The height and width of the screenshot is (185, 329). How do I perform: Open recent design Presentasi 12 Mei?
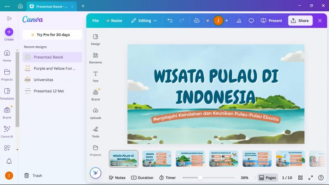pyautogui.click(x=52, y=91)
